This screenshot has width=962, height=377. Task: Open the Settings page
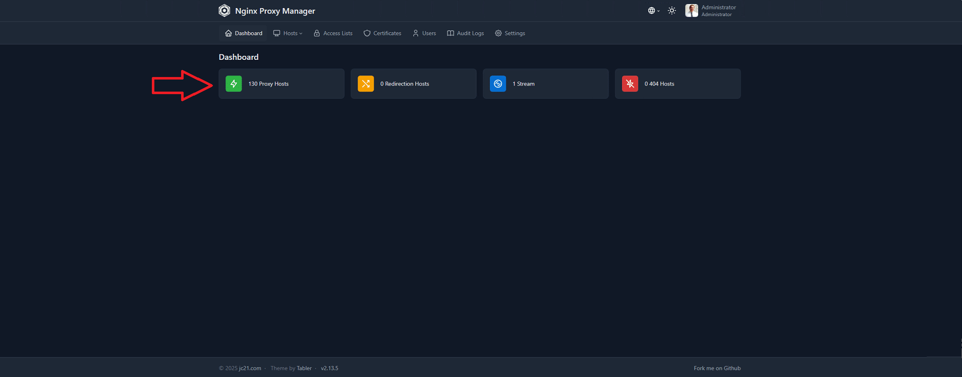coord(510,33)
